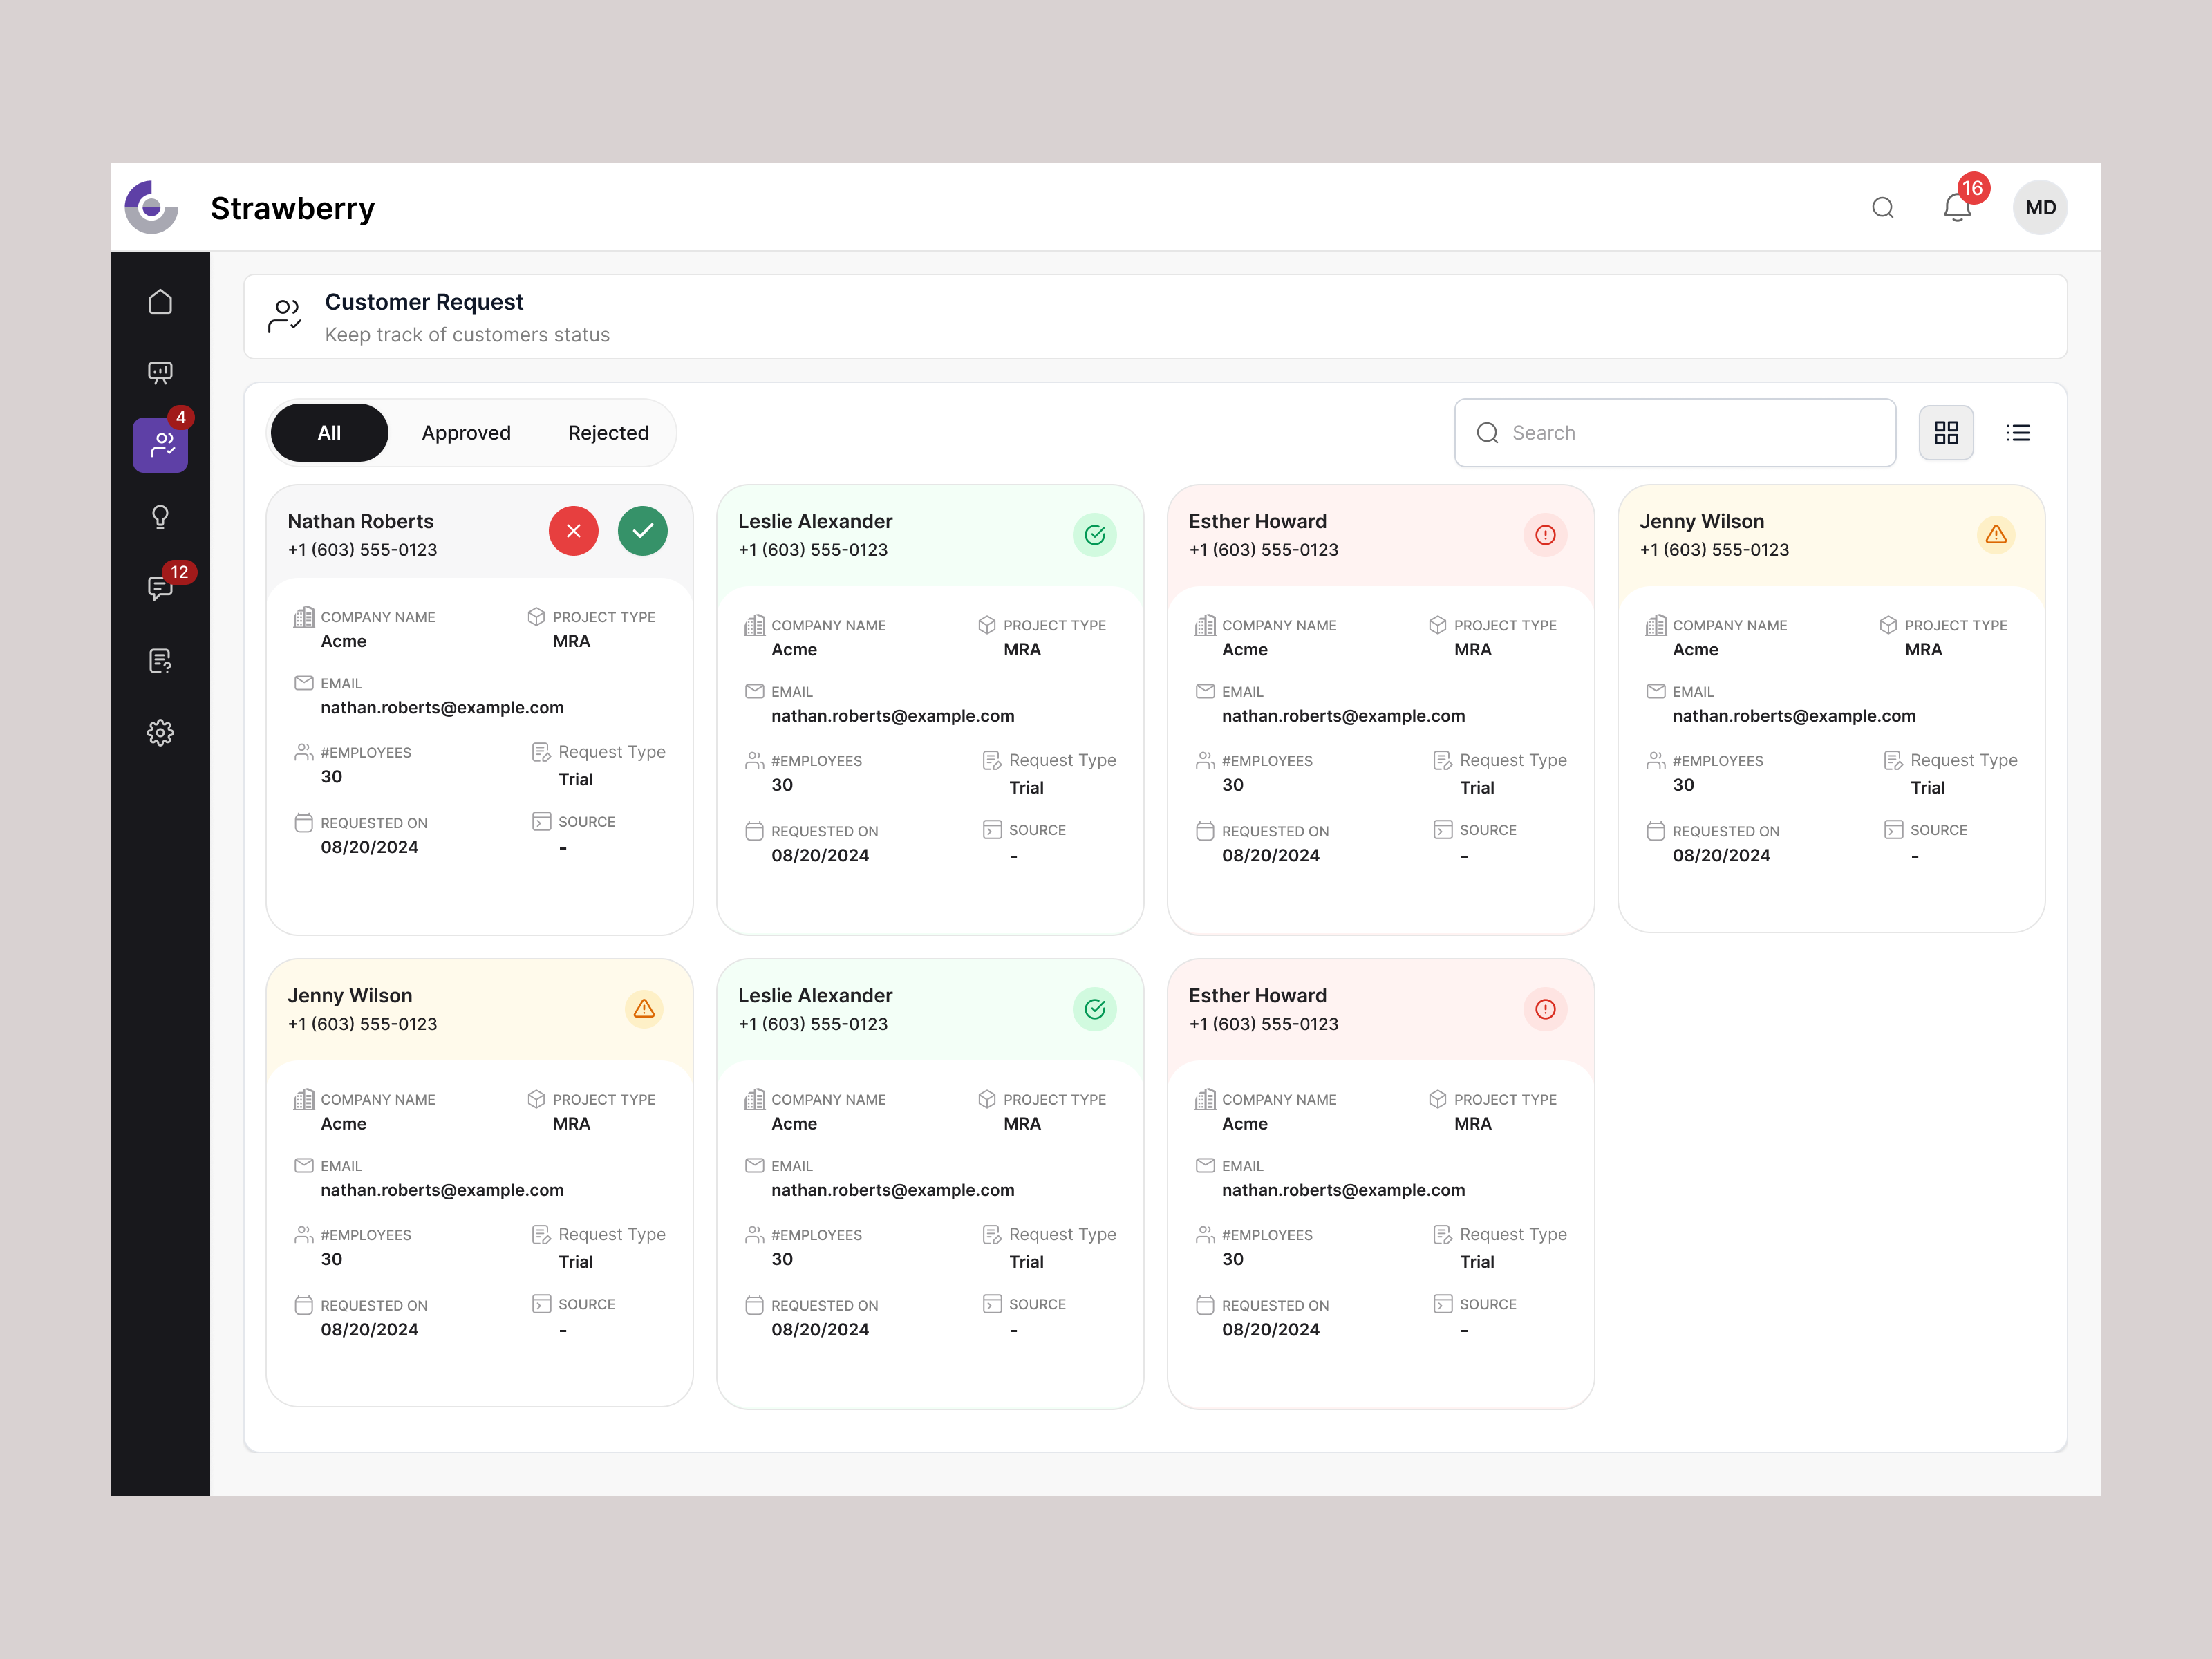Open the lightbulb ideas icon in sidebar

[x=160, y=517]
